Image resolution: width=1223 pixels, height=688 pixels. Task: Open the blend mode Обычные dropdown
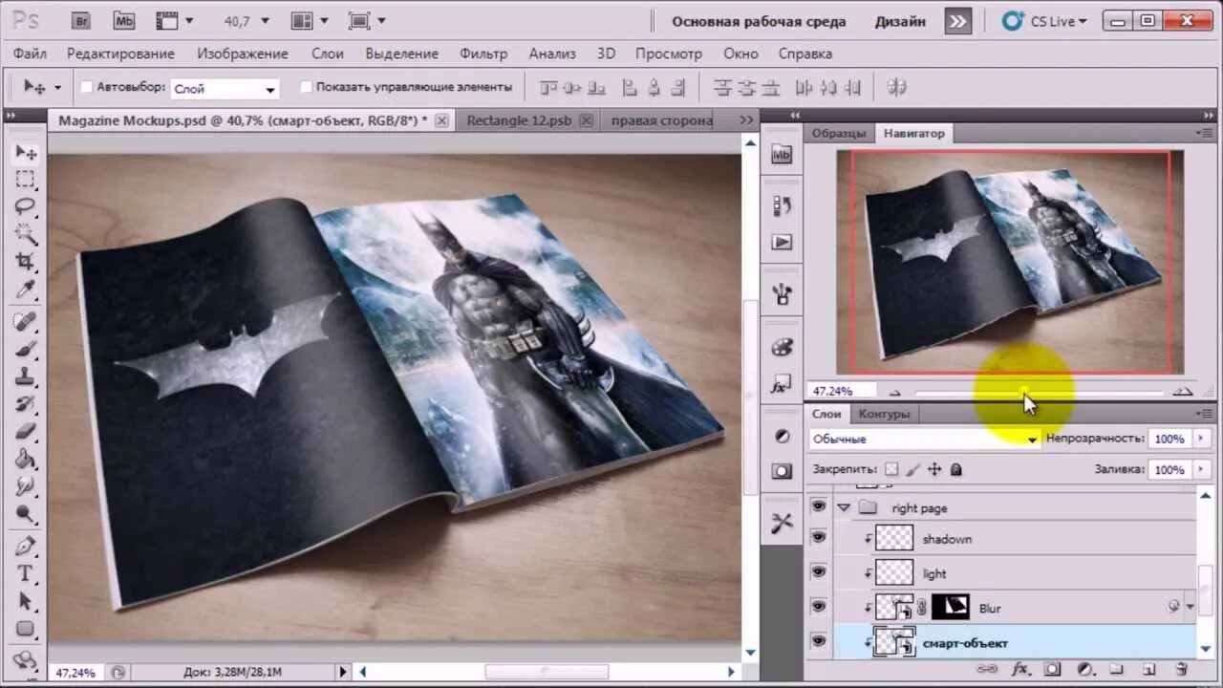[x=925, y=439]
